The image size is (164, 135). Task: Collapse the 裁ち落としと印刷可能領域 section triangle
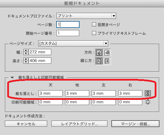[x=12, y=77]
